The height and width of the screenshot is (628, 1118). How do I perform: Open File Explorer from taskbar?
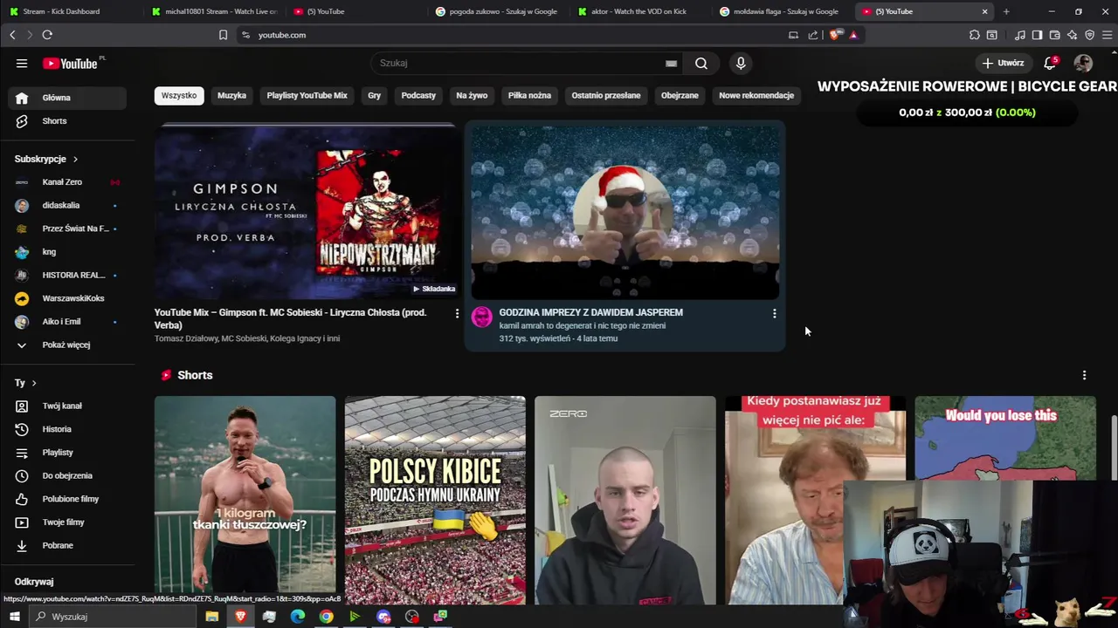(x=211, y=617)
